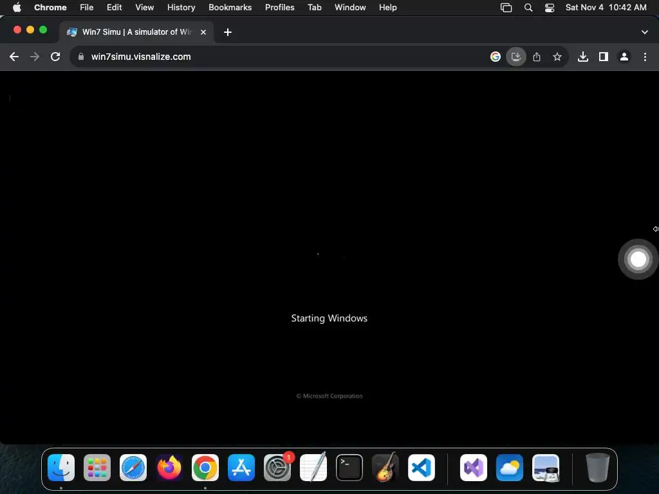Open the Edit menu
The height and width of the screenshot is (494, 659).
coord(115,8)
